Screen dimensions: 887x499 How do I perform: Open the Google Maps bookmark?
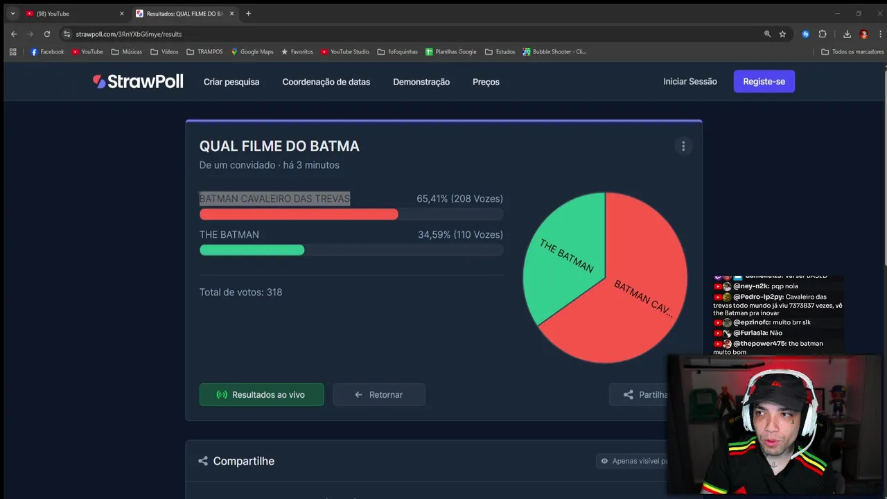[252, 52]
